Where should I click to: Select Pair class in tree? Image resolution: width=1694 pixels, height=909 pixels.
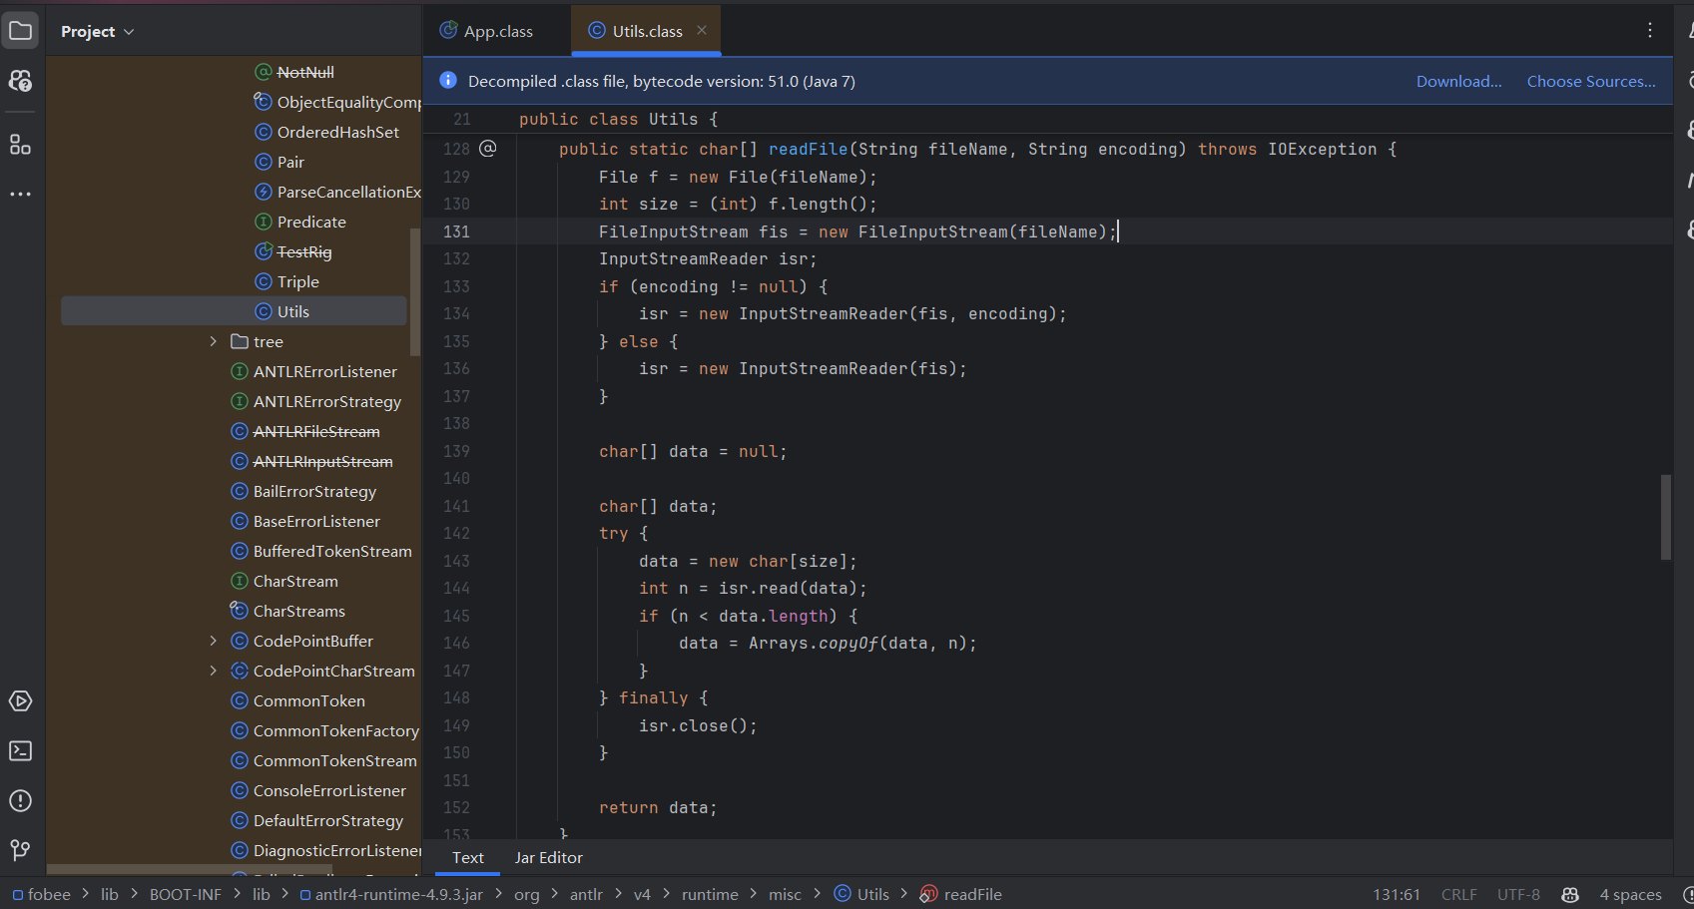point(290,162)
